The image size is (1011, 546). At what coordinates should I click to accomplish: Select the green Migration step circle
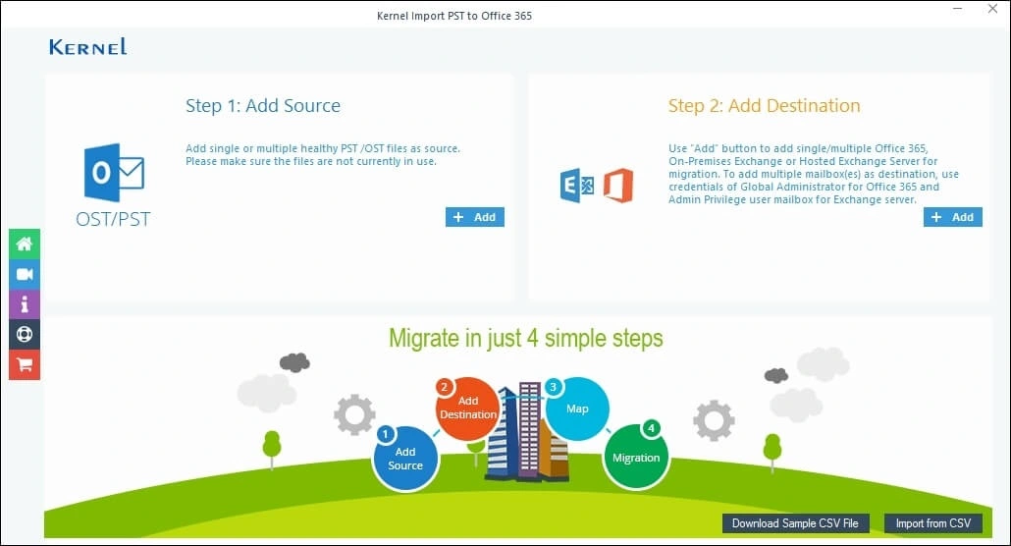tap(636, 457)
